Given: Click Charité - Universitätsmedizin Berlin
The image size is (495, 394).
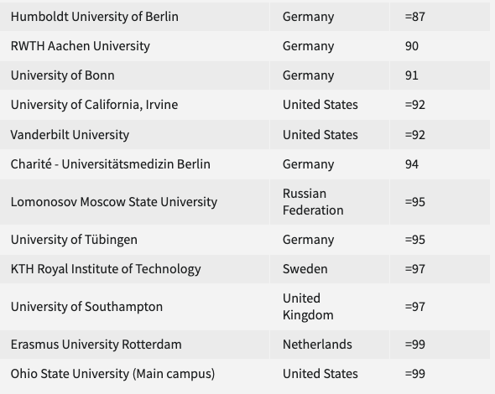Looking at the screenshot, I should tap(110, 164).
